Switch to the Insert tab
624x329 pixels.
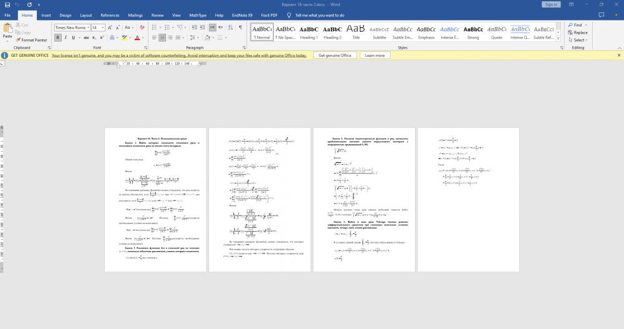click(46, 15)
